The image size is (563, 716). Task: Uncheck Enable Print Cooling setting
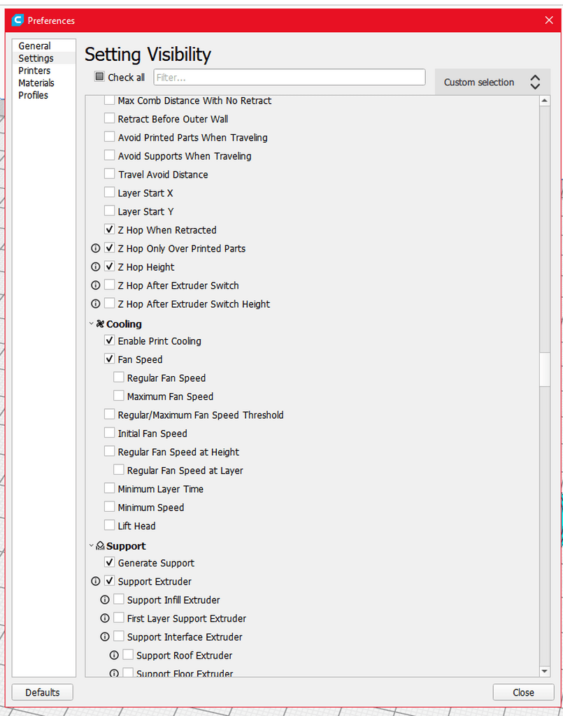tap(109, 341)
